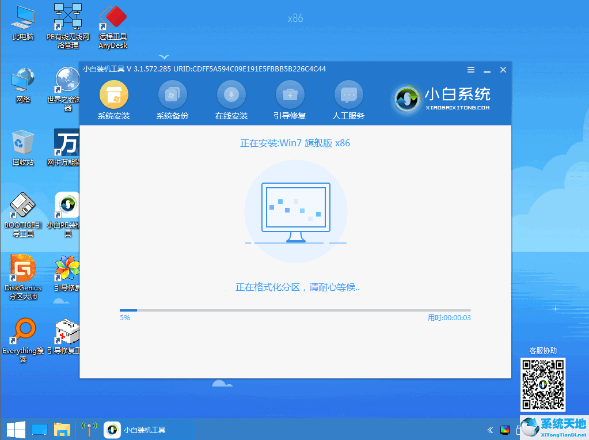This screenshot has height=440, width=589.
Task: Select the 系统安装 installation icon
Action: (113, 99)
